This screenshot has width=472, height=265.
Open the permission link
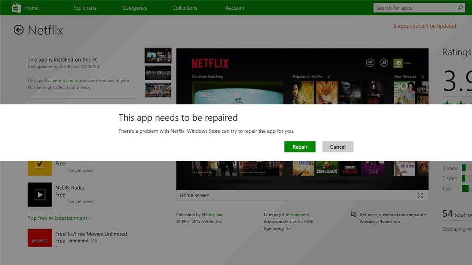63,80
